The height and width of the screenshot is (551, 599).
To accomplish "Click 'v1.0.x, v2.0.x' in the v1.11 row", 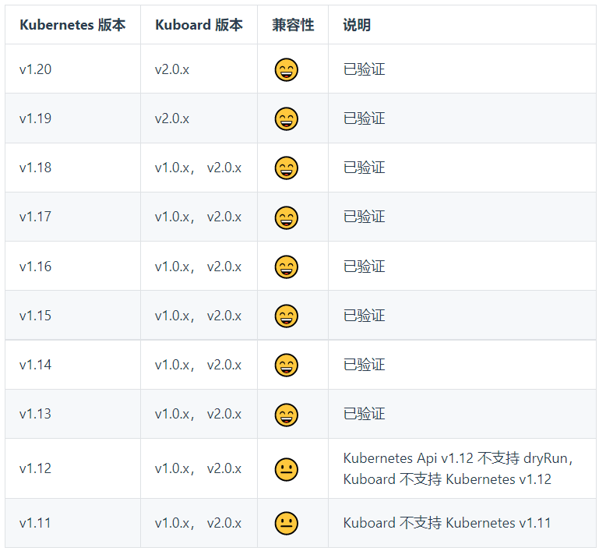I will pyautogui.click(x=198, y=523).
